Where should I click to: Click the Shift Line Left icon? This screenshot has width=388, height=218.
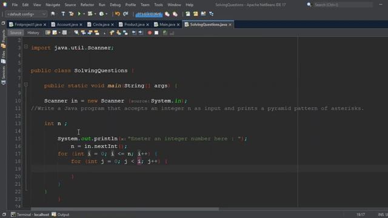(x=134, y=33)
